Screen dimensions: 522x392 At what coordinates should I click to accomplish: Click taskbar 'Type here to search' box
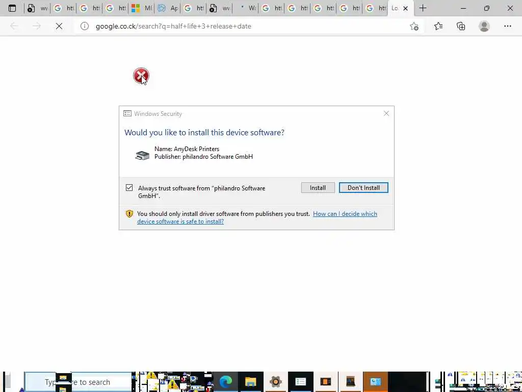click(78, 382)
